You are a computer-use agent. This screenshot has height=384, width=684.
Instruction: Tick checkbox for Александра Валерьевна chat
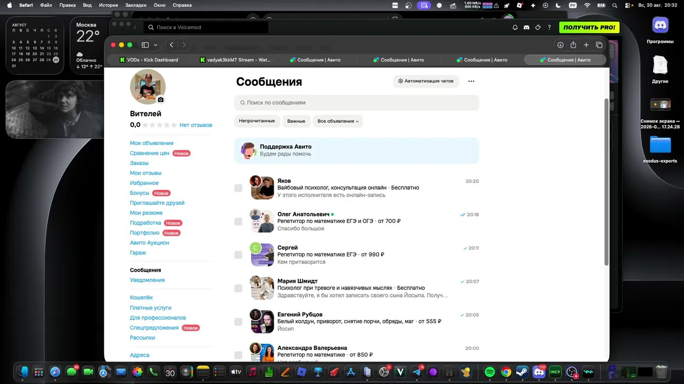point(238,355)
